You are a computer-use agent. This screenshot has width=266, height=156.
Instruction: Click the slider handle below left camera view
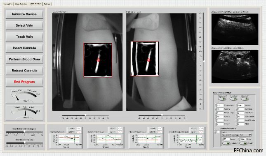[x=85, y=115]
